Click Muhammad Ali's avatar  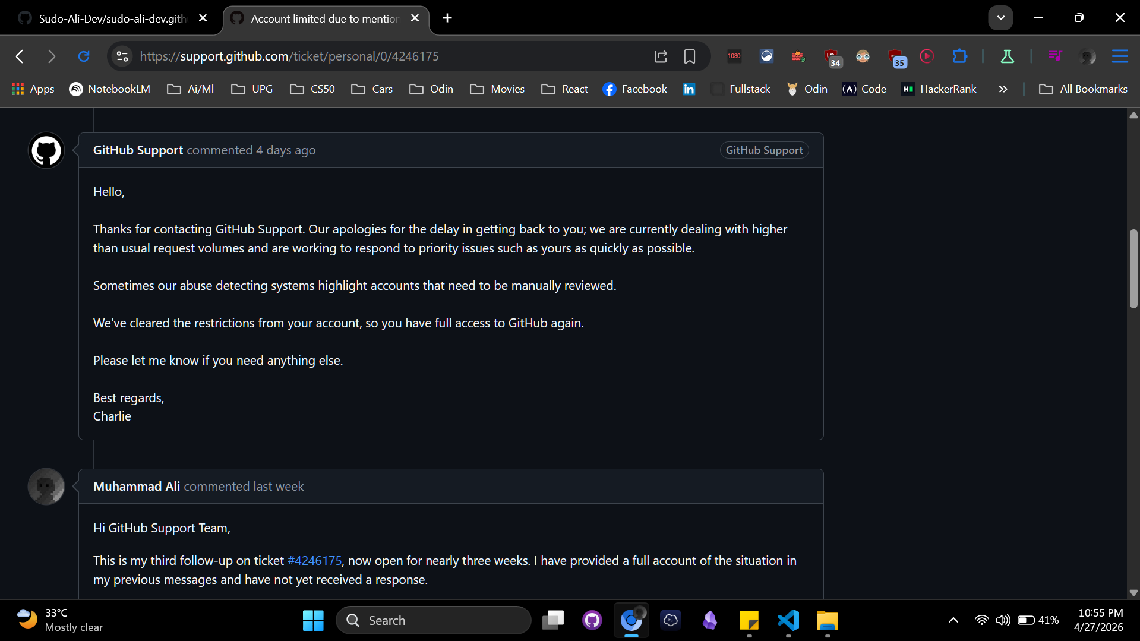pyautogui.click(x=46, y=487)
